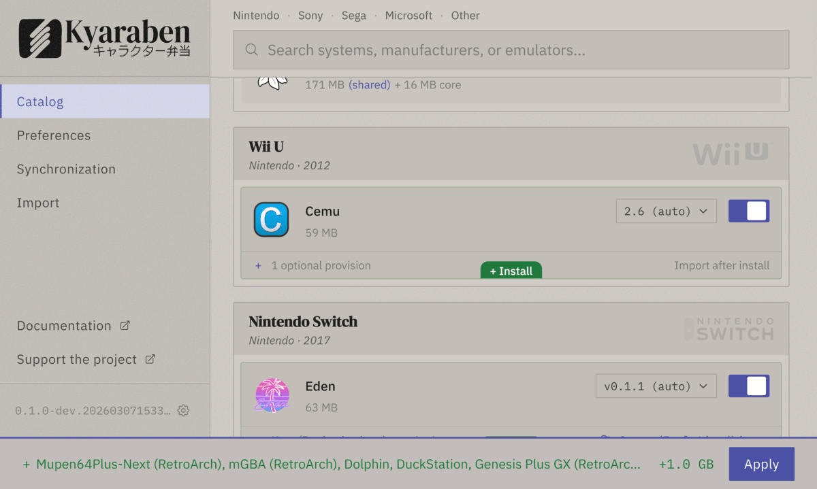
Task: Click the Nintendo Switch platform logo
Action: [728, 328]
